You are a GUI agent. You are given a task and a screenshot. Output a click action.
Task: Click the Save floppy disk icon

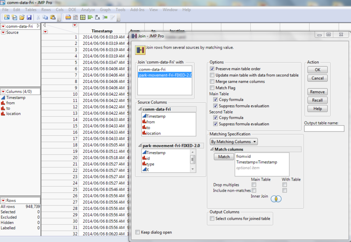29,17
